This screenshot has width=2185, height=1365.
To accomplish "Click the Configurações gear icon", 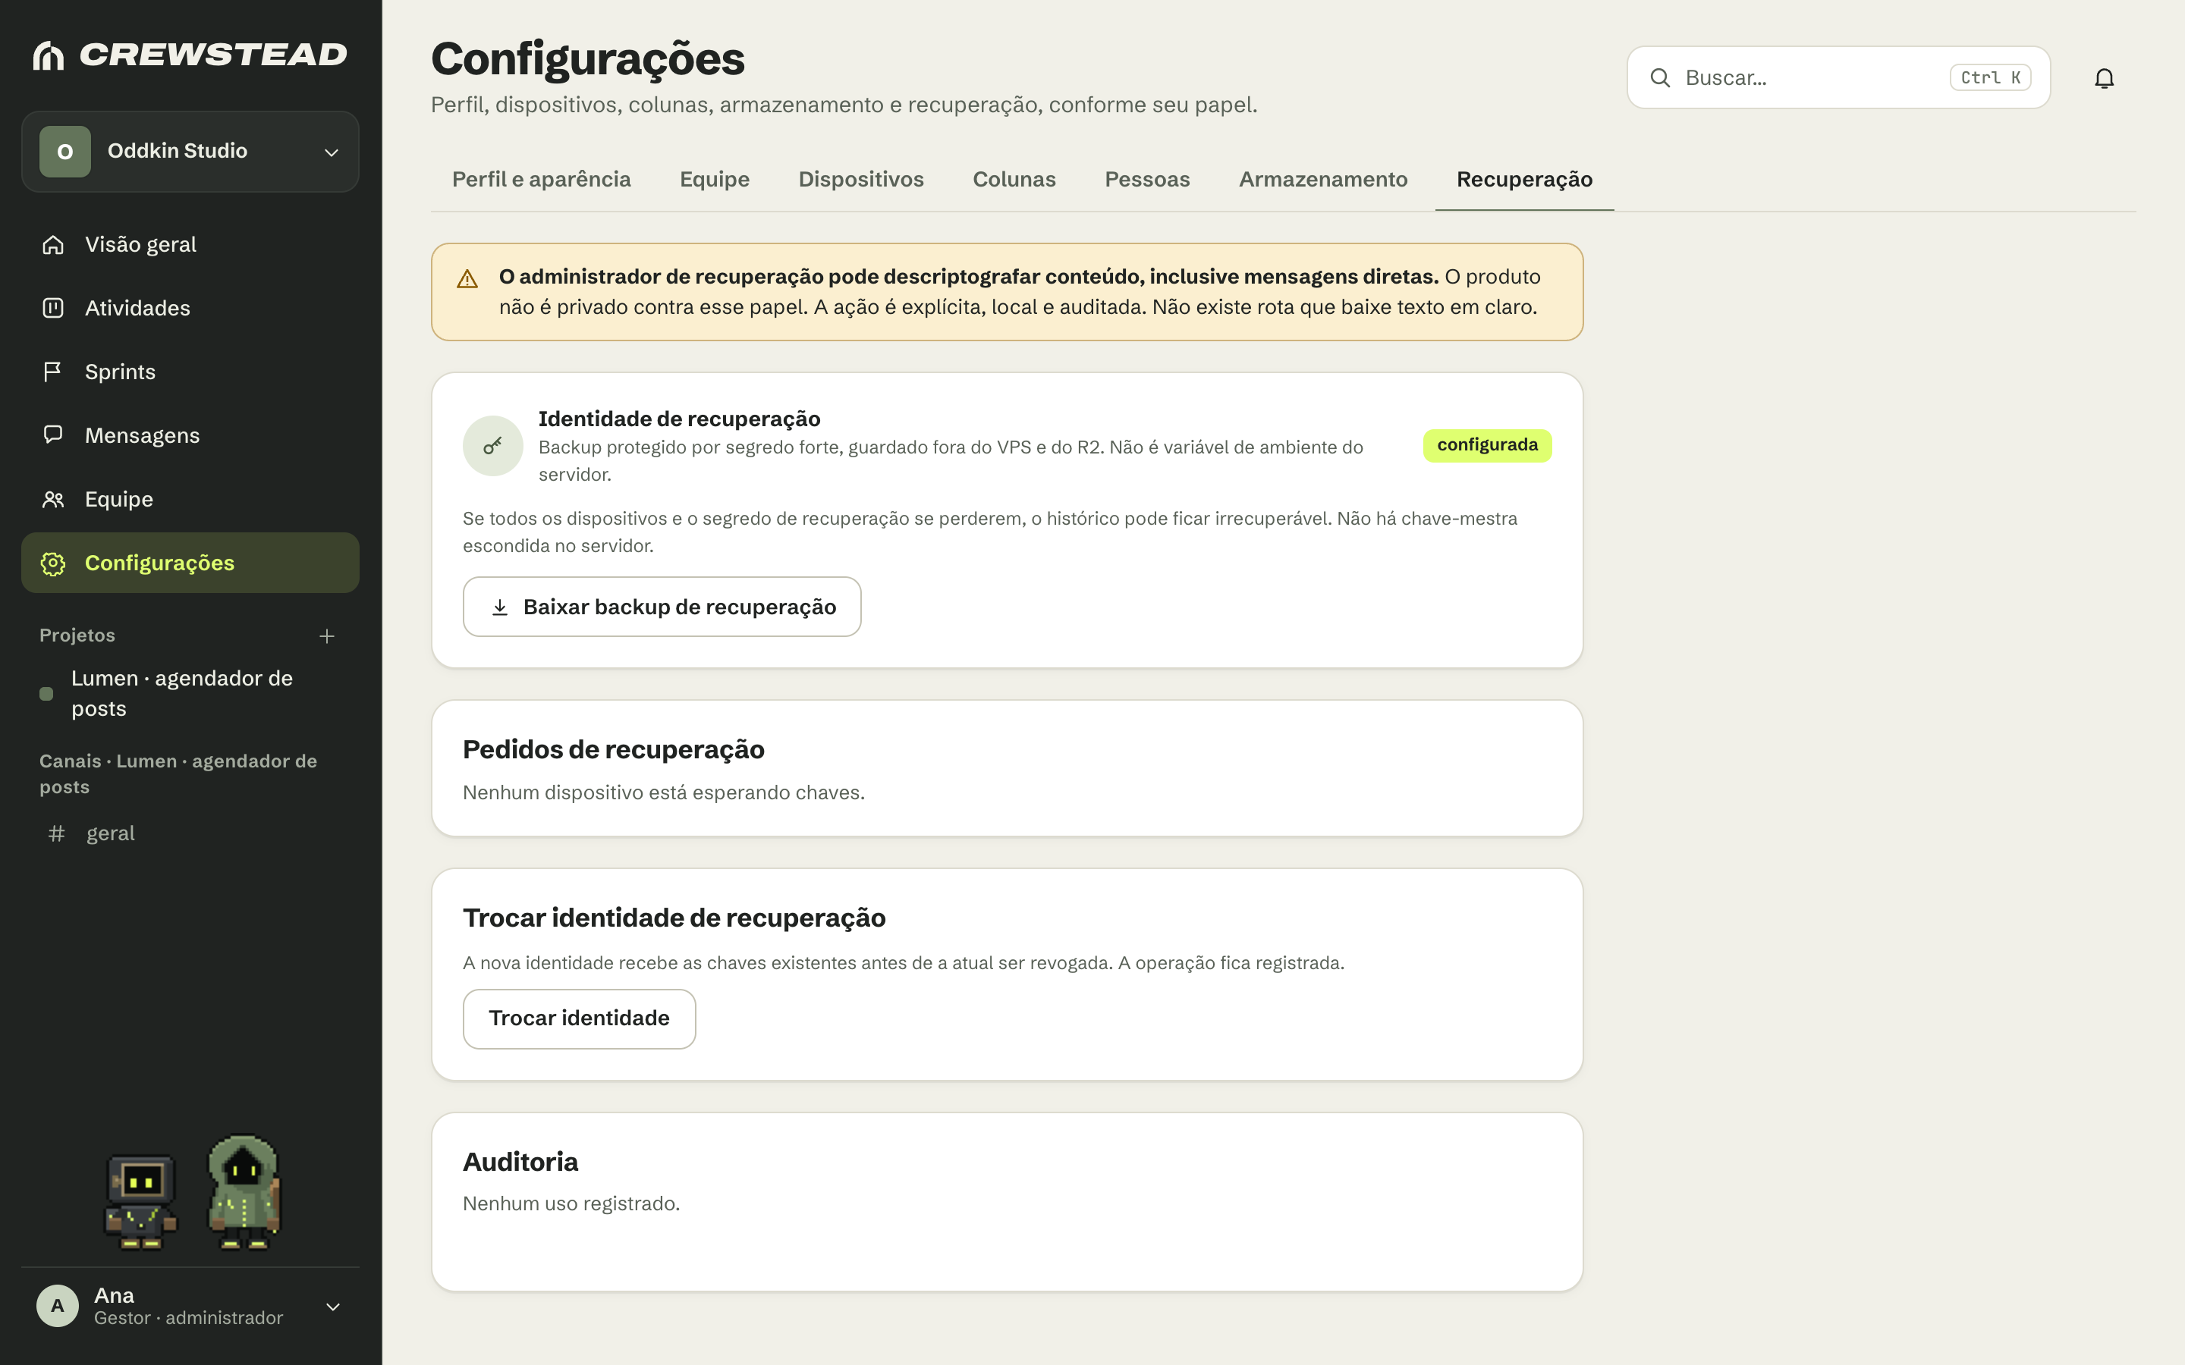I will coord(53,563).
